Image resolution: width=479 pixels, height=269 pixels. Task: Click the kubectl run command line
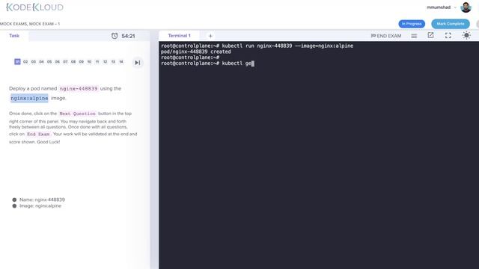pos(257,46)
